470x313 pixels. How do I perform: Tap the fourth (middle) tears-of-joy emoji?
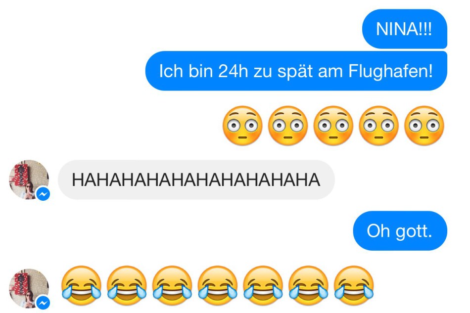coord(217,285)
